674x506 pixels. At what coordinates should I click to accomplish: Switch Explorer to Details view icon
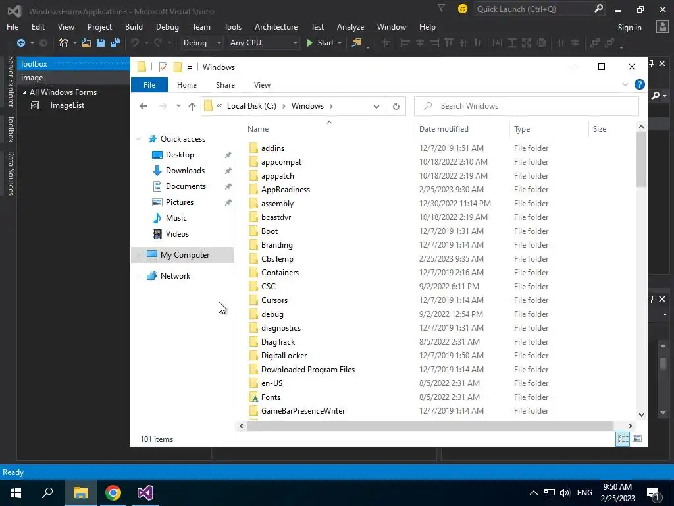click(623, 439)
